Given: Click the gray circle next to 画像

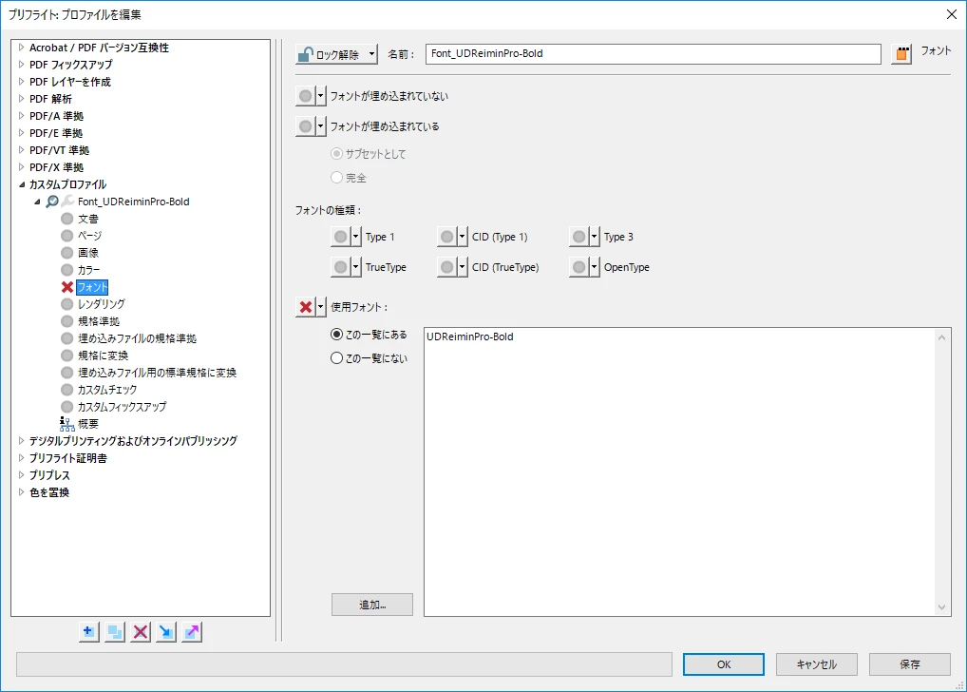Looking at the screenshot, I should pyautogui.click(x=67, y=253).
